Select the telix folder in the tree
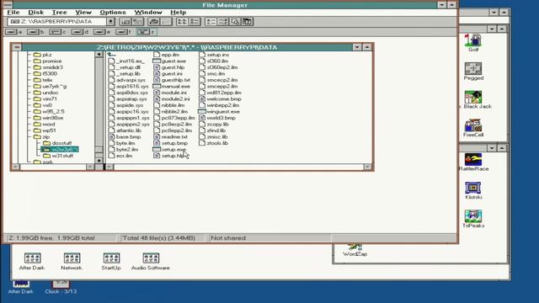 click(x=43, y=80)
